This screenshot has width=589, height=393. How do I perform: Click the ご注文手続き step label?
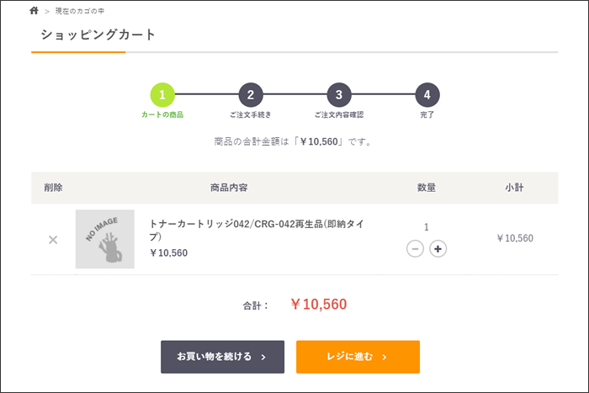251,114
